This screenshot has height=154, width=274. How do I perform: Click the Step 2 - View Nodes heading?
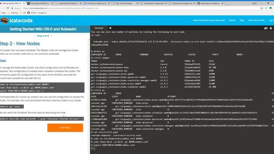coord(20,44)
